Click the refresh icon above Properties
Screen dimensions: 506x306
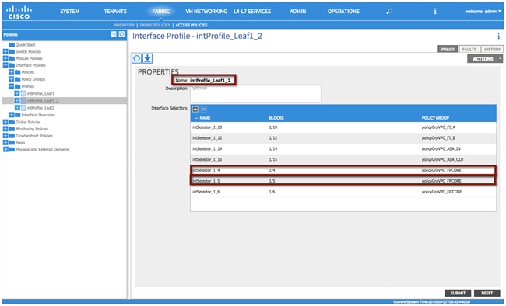[x=136, y=58]
